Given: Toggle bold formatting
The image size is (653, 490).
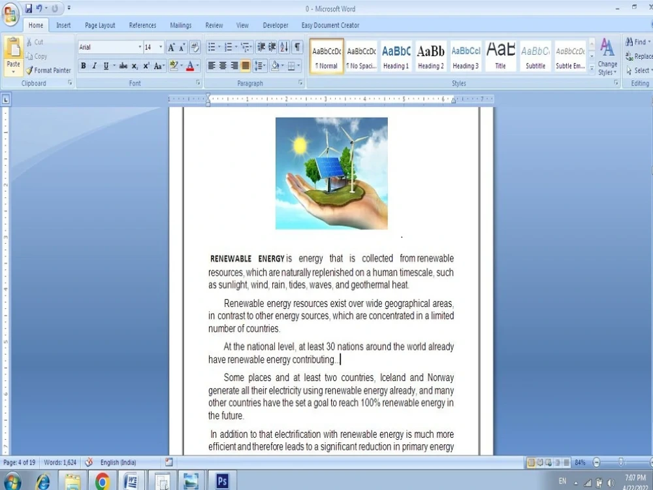Looking at the screenshot, I should pyautogui.click(x=84, y=66).
